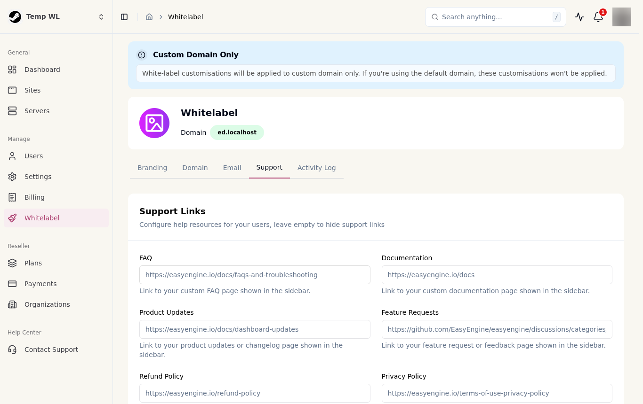Go to home via breadcrumb icon

[149, 17]
